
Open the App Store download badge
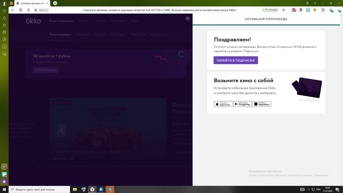point(223,104)
